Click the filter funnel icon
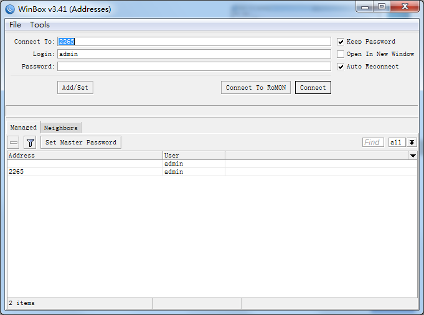Image resolution: width=424 pixels, height=315 pixels. [x=30, y=143]
